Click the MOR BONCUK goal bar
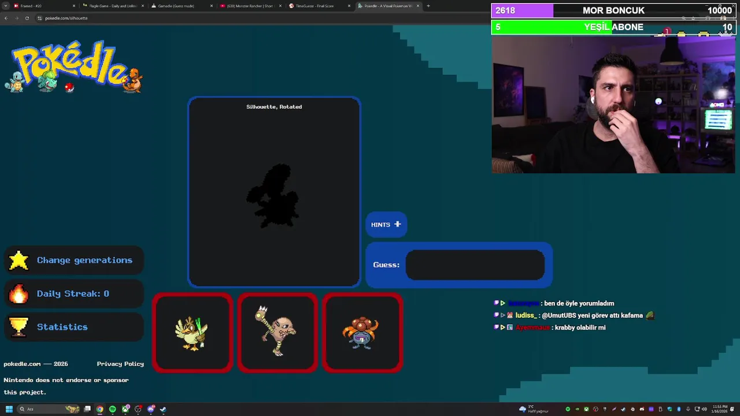Viewport: 740px width, 416px height. 613,10
